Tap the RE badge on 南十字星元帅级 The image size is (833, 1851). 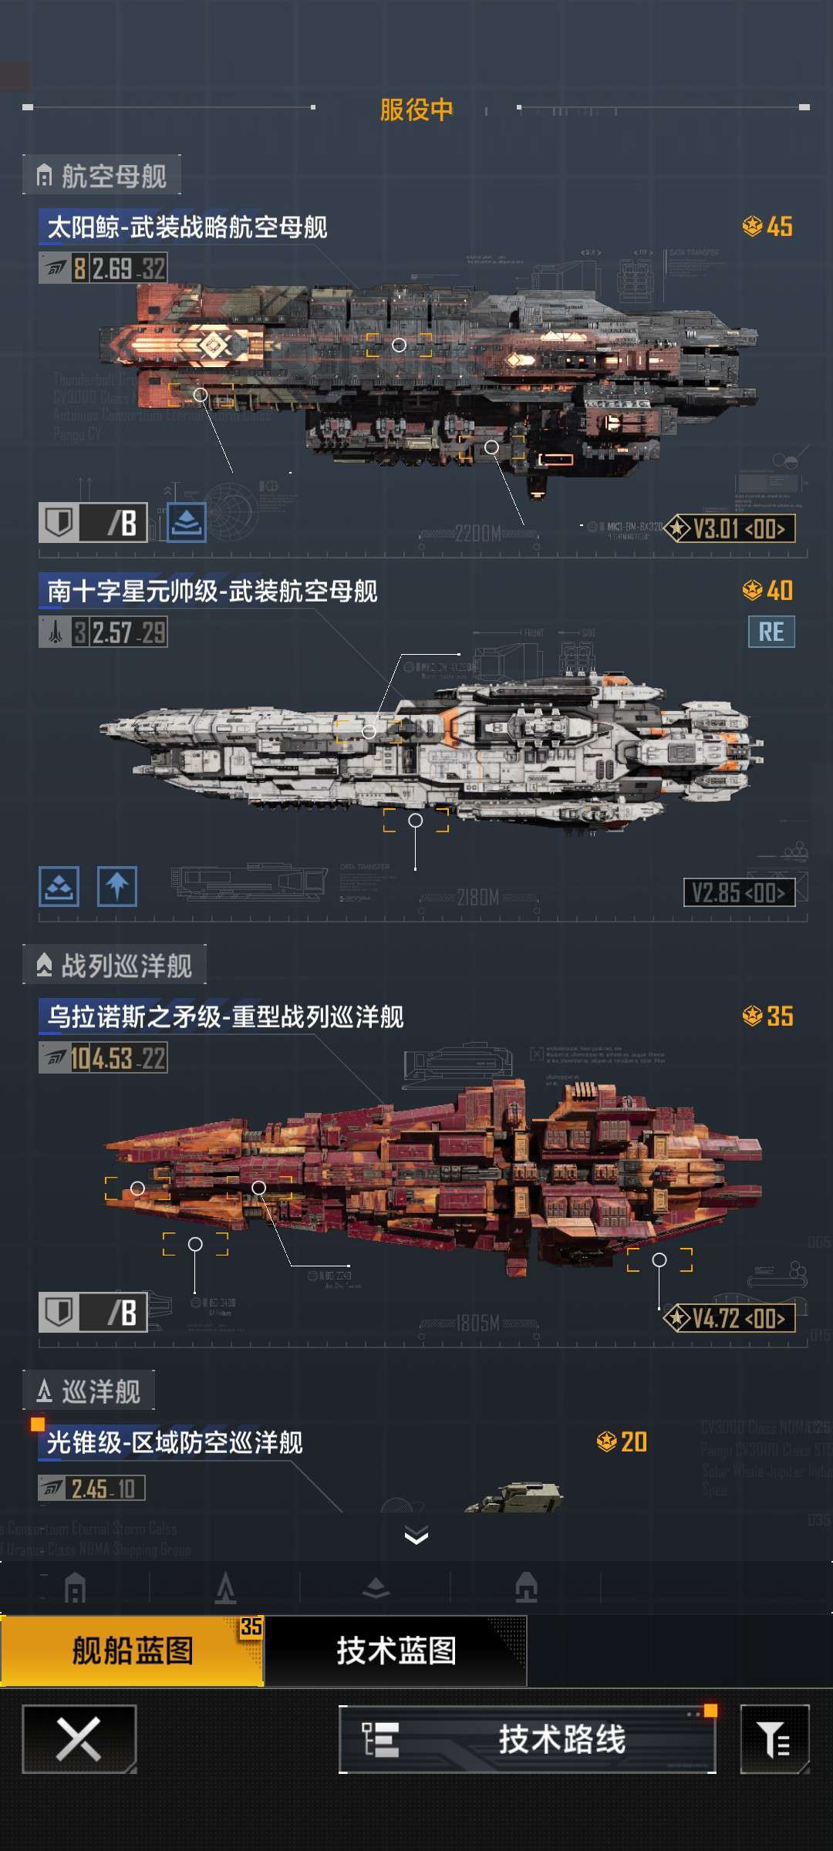771,632
